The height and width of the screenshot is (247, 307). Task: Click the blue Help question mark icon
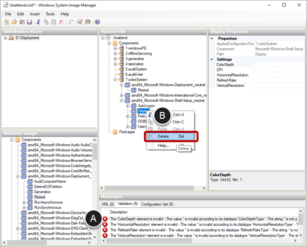tap(97, 22)
